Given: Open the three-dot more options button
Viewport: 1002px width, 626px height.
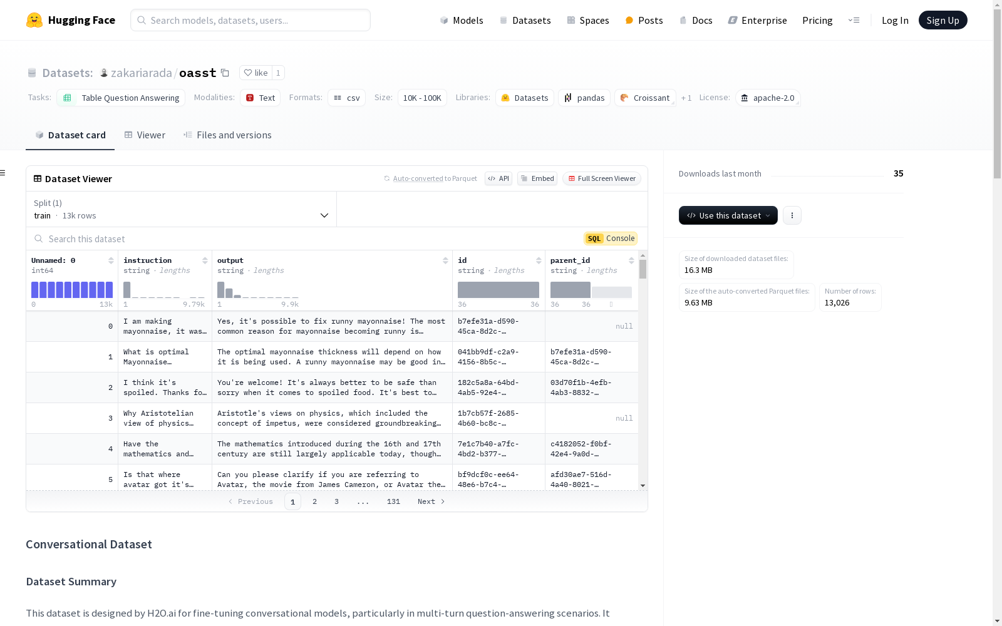Looking at the screenshot, I should tap(792, 215).
